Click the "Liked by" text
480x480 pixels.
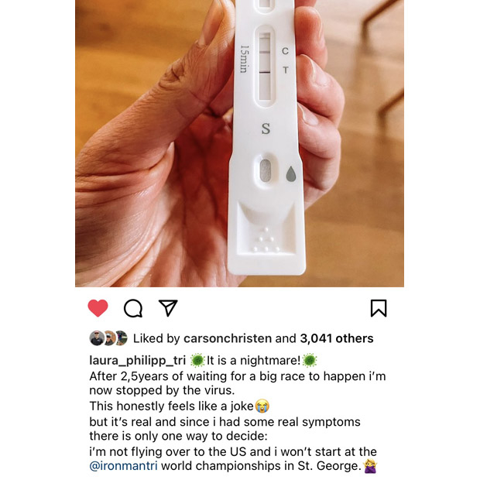[x=156, y=338]
